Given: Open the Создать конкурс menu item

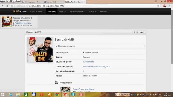Looking at the screenshot, I should click(x=37, y=11).
